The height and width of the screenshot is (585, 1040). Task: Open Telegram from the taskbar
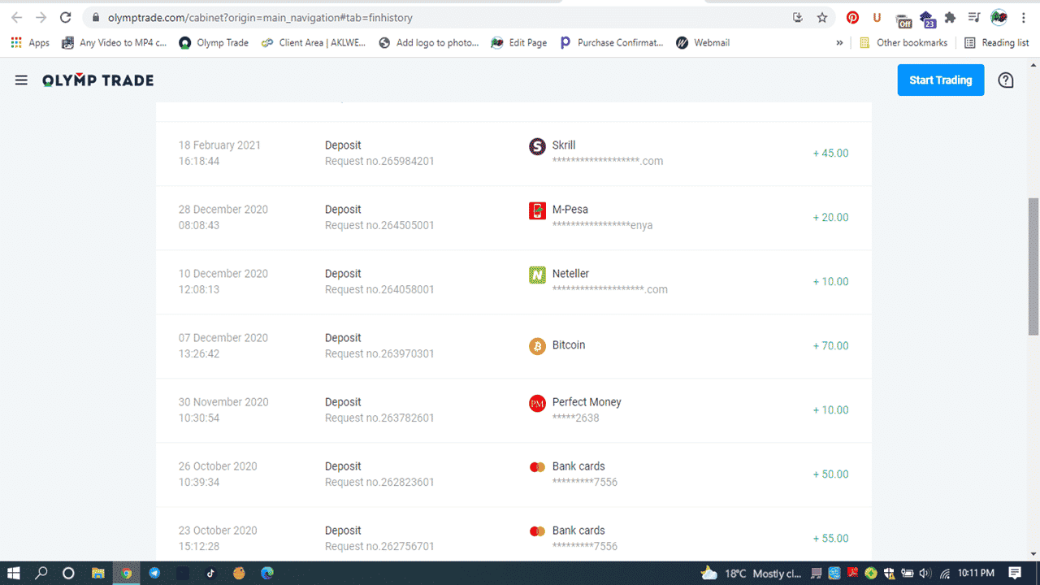(x=154, y=573)
